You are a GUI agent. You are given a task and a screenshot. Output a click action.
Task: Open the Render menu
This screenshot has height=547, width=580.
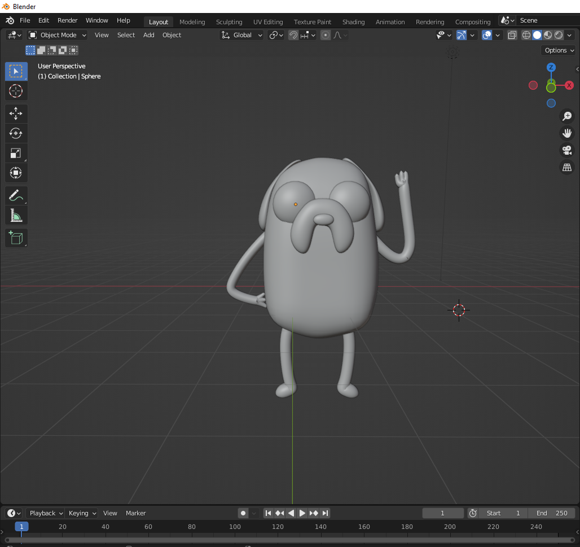(x=67, y=20)
